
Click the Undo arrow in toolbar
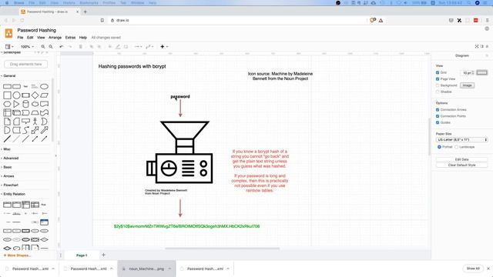coord(62,46)
